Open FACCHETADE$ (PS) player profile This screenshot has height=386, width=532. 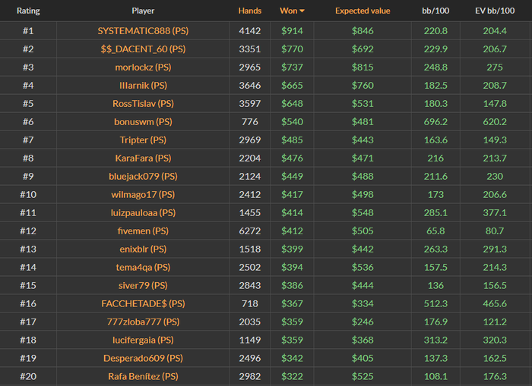(x=143, y=304)
